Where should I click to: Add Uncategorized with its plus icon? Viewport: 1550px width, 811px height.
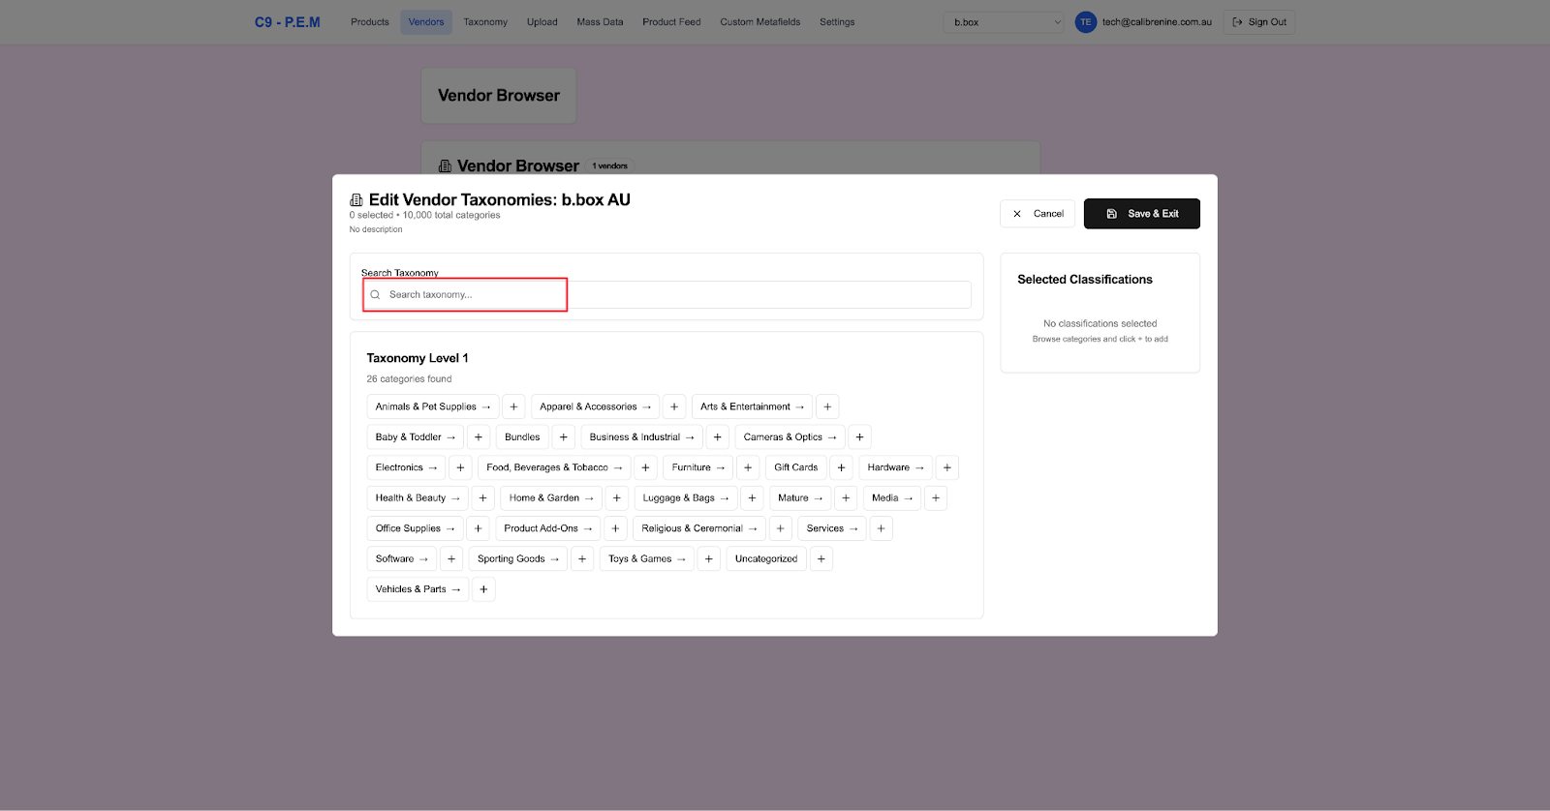click(821, 558)
